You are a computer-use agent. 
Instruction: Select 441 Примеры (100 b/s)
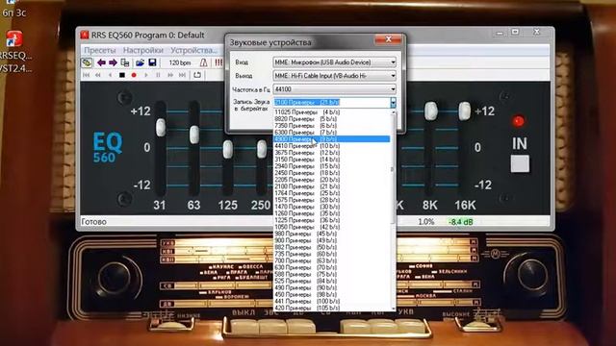tap(331, 301)
